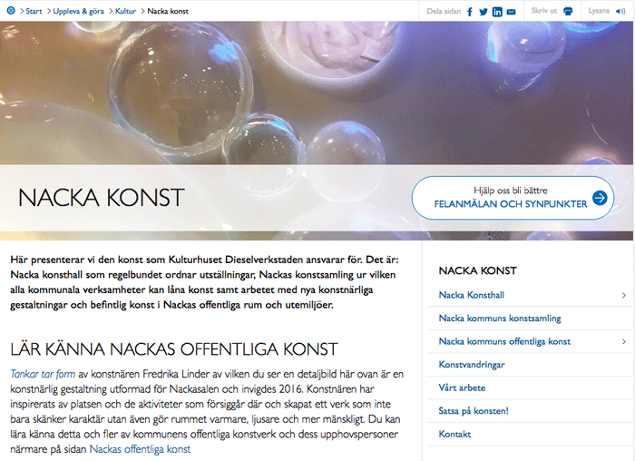Share page on Facebook

coord(470,11)
